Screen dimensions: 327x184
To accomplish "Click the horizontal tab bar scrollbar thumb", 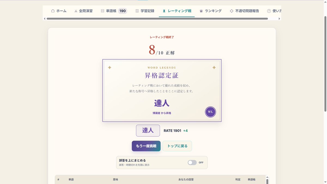I will coord(157,19).
